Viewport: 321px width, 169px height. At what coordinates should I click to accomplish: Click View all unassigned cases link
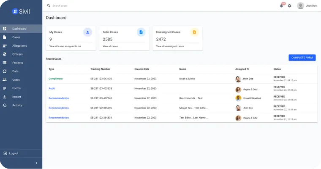tap(170, 46)
